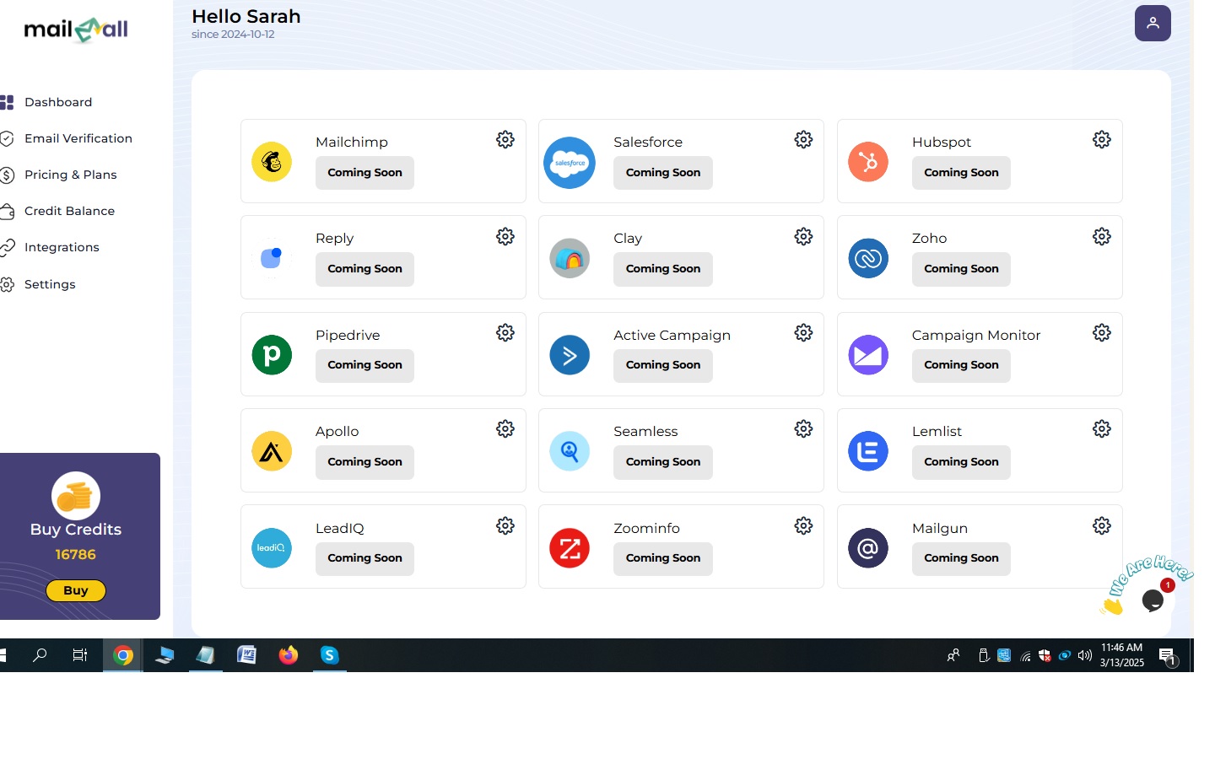Click the Hello Sarah heading
1215x759 pixels.
pos(246,16)
